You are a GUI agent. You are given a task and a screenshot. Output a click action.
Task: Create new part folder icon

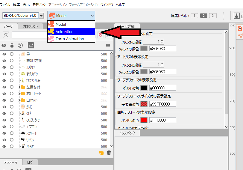point(101,153)
